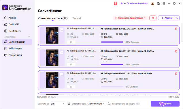
Task: Open the output folder icon
Action: tap(109, 104)
